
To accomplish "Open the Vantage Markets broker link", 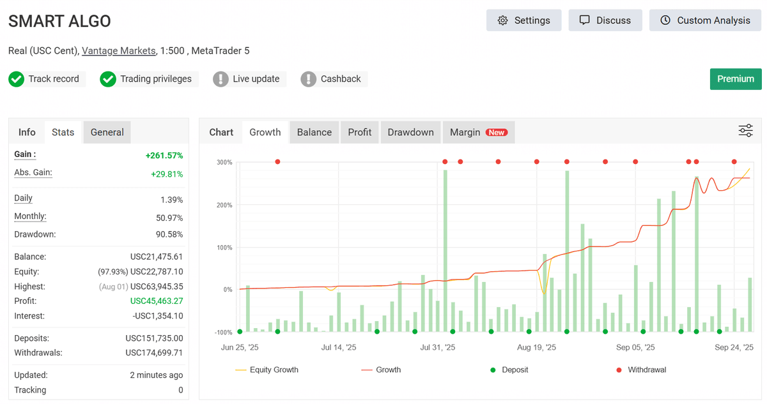I will 119,50.
